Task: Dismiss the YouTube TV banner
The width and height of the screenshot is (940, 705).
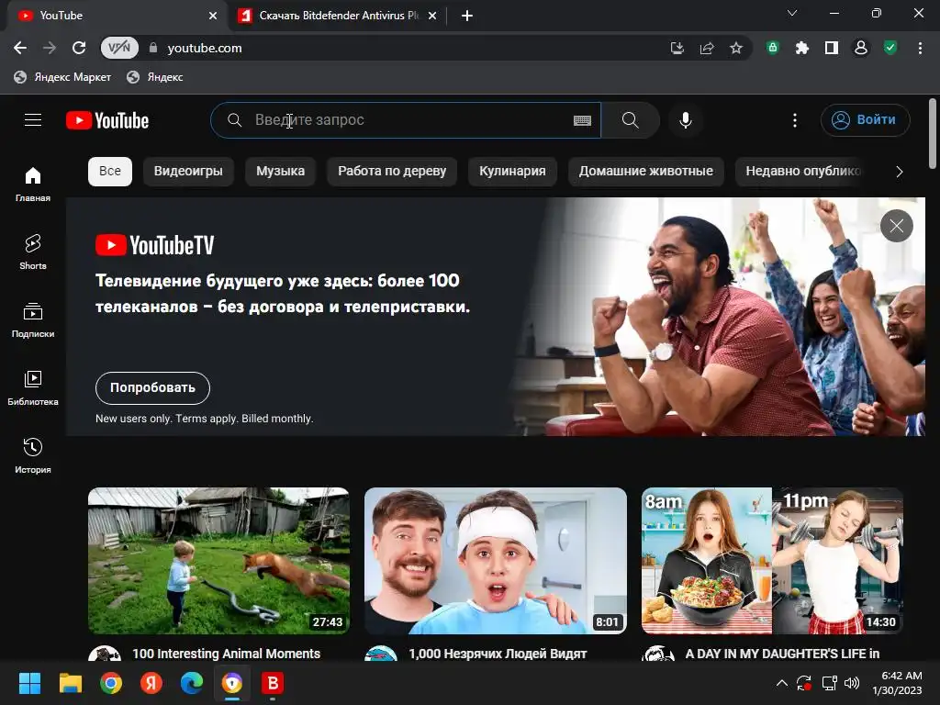Action: pos(897,226)
